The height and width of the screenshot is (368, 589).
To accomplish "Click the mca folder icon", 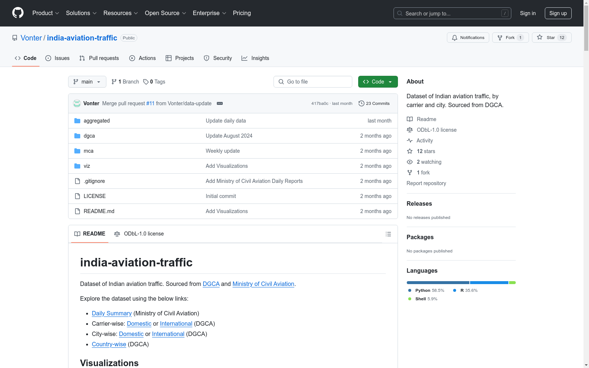I will coord(77,151).
